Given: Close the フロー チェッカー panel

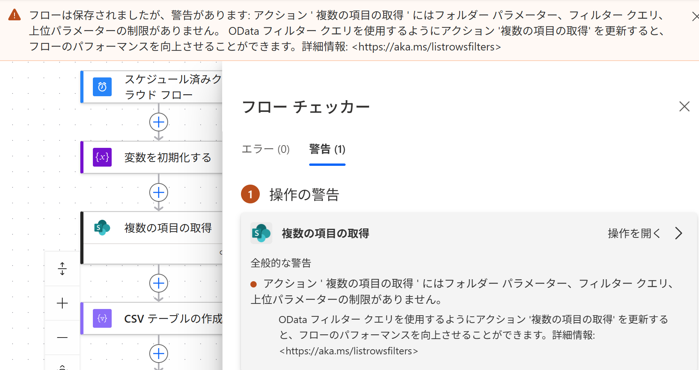Looking at the screenshot, I should click(x=684, y=106).
